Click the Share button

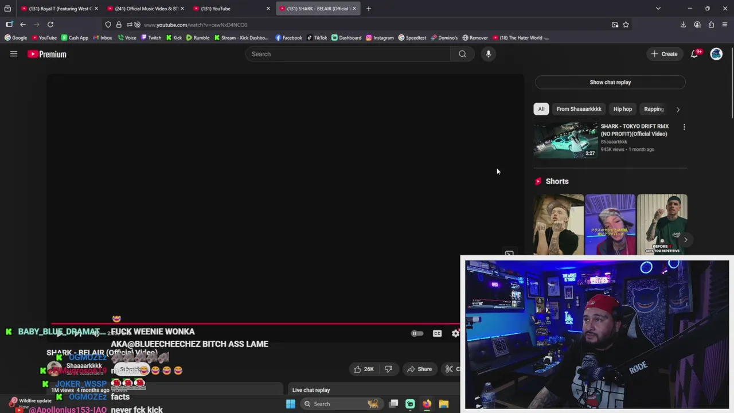419,369
